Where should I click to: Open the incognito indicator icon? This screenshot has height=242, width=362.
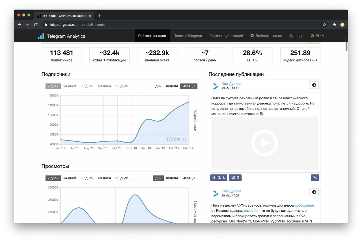(x=334, y=25)
